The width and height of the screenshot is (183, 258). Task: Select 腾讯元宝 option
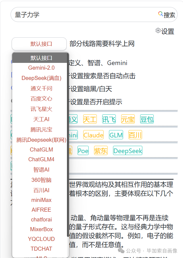(41, 130)
